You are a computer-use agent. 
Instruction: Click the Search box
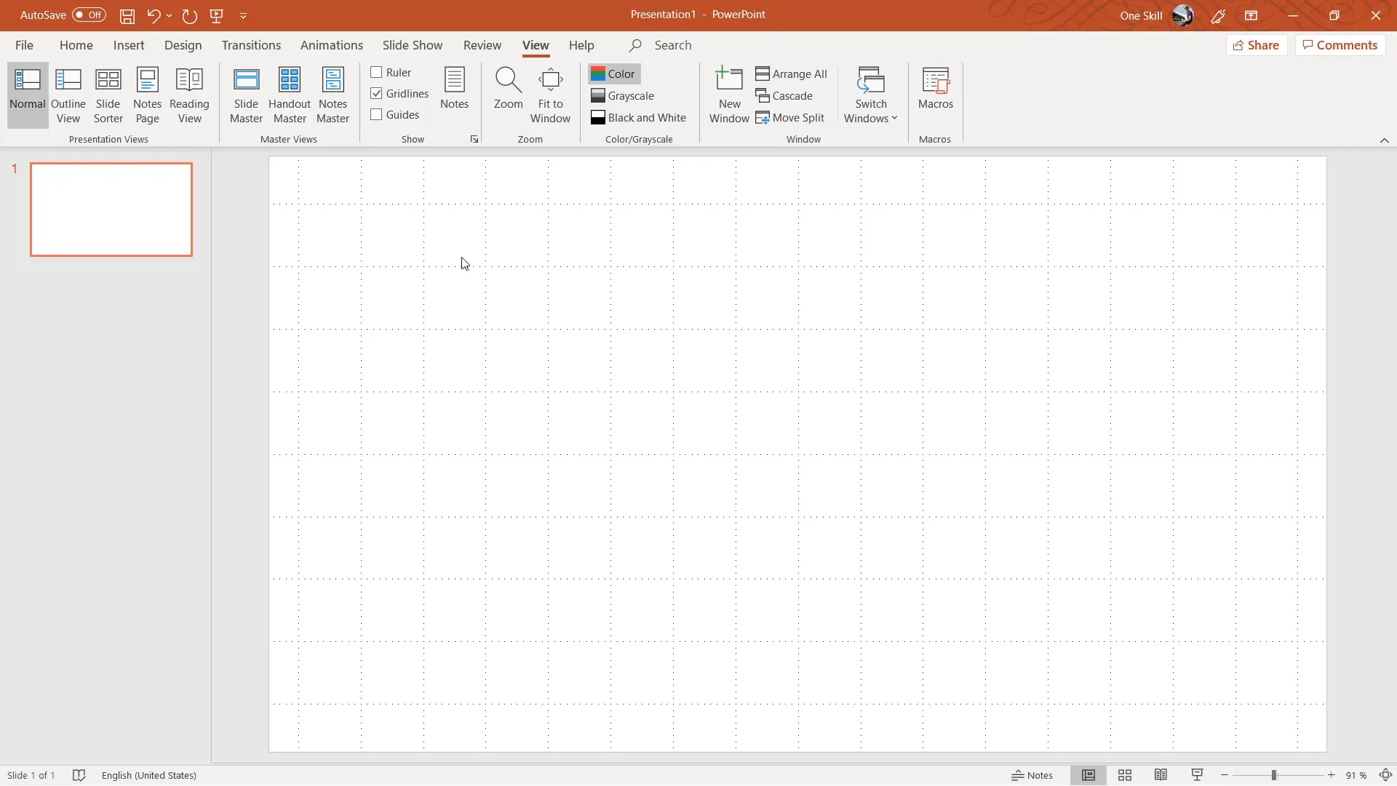pyautogui.click(x=672, y=45)
